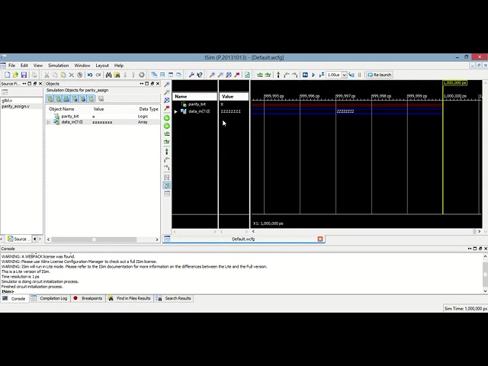The image size is (488, 366).
Task: Open the Layout menu
Action: click(x=102, y=66)
